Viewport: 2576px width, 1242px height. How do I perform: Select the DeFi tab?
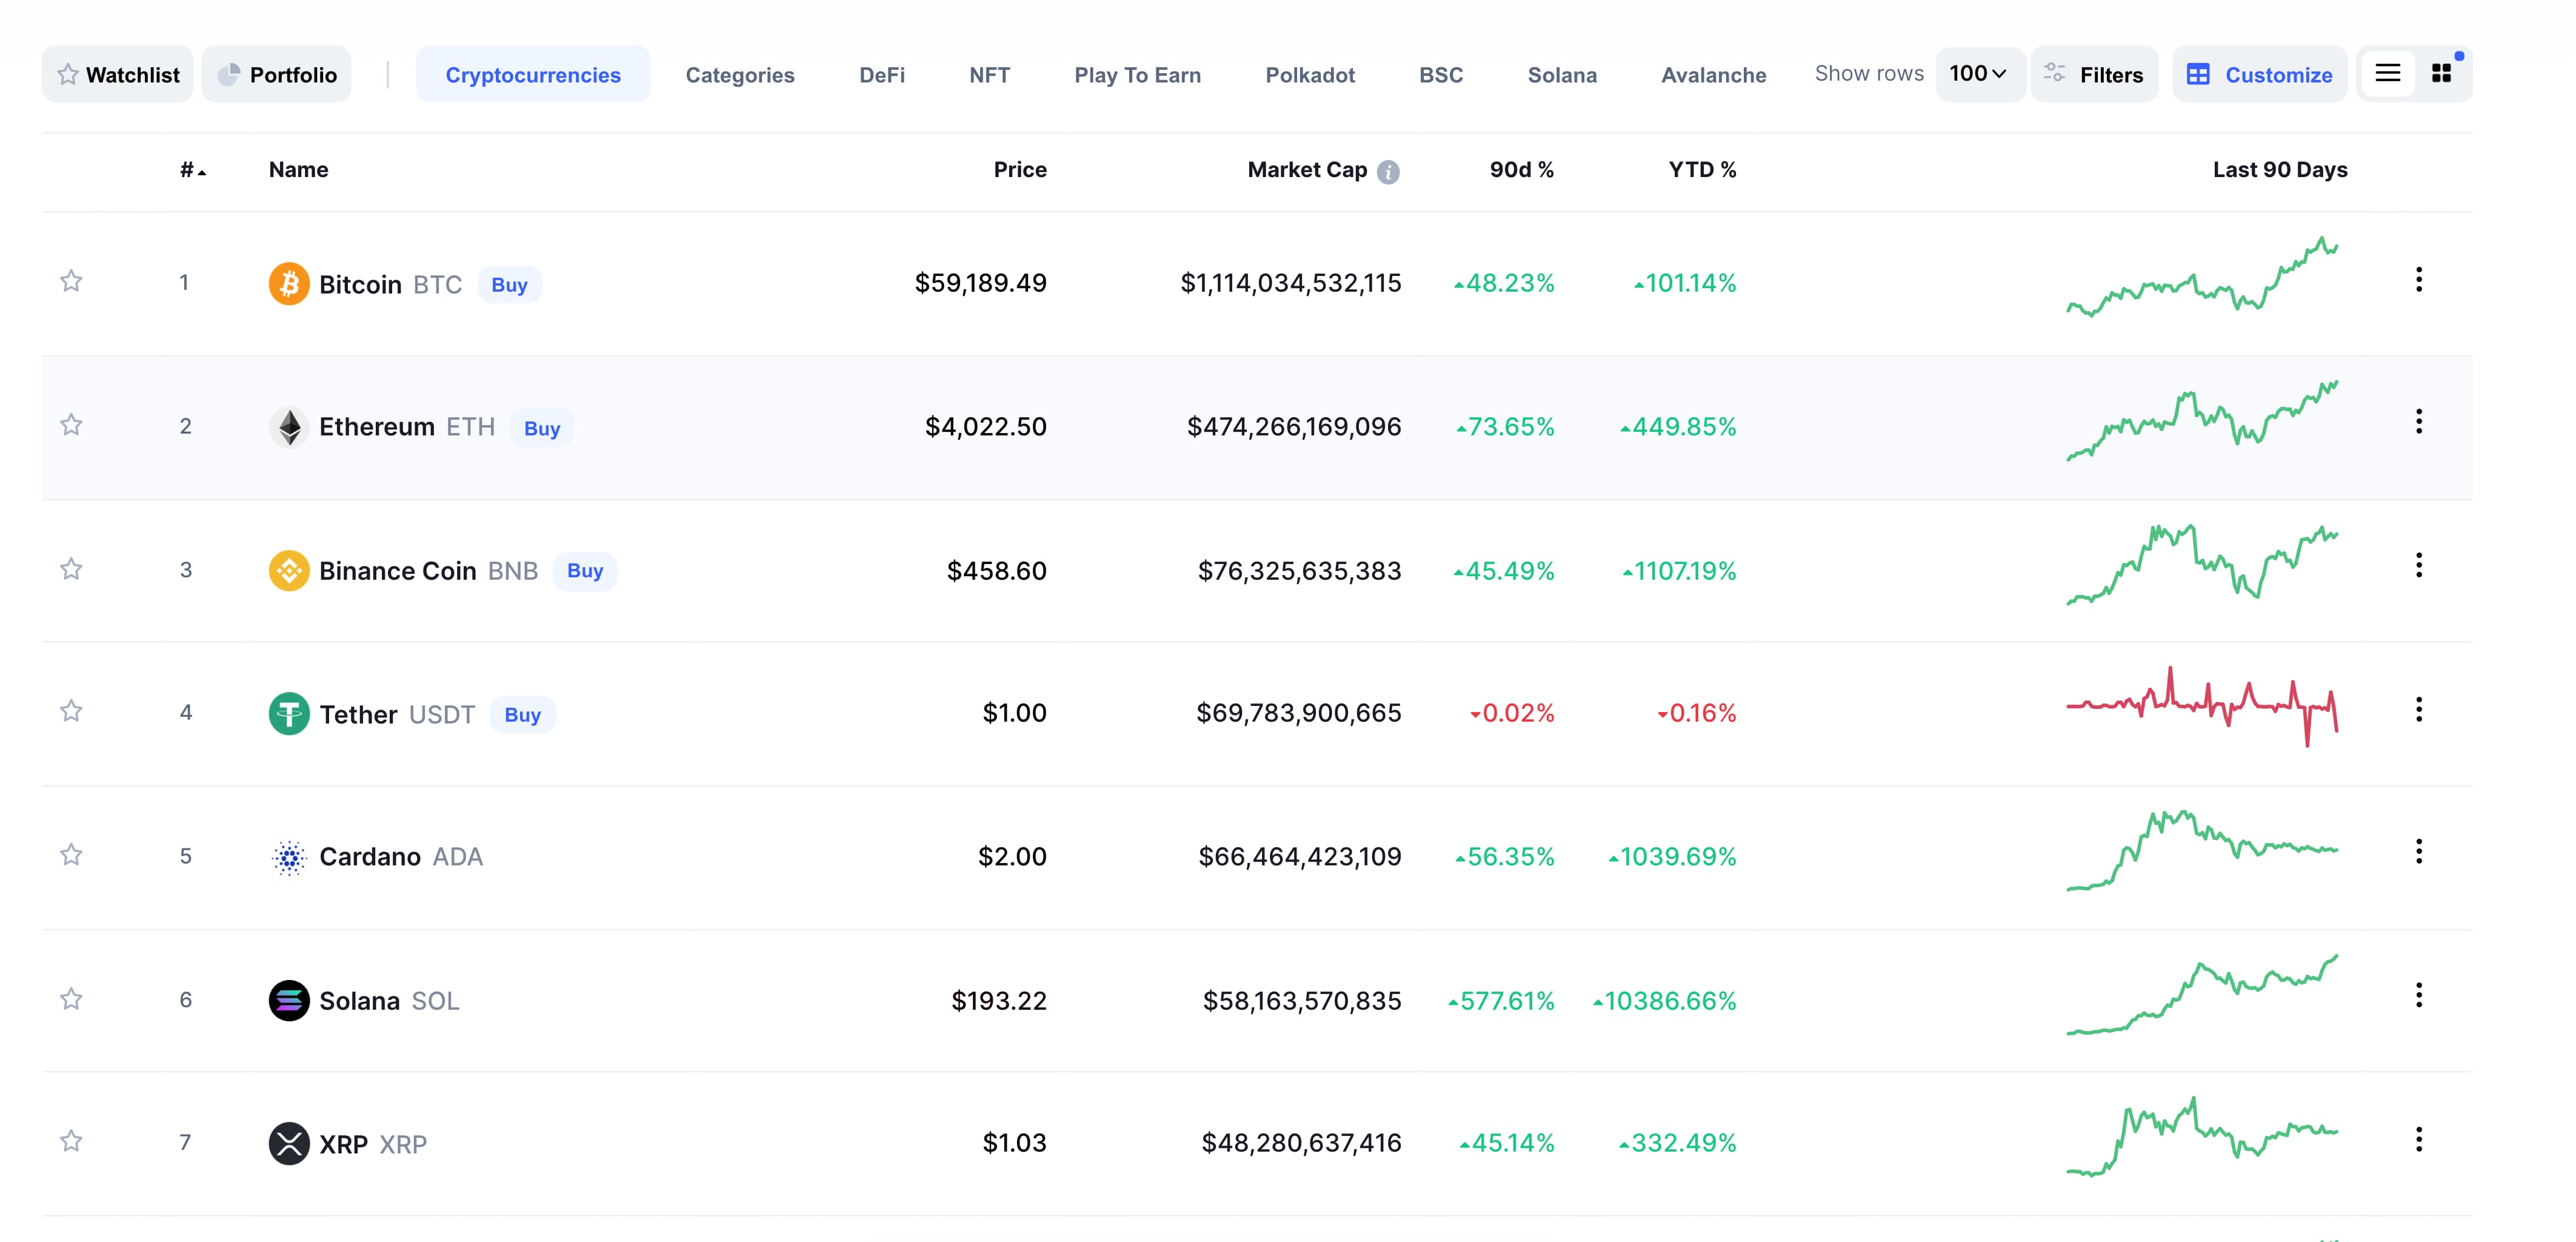(x=882, y=75)
